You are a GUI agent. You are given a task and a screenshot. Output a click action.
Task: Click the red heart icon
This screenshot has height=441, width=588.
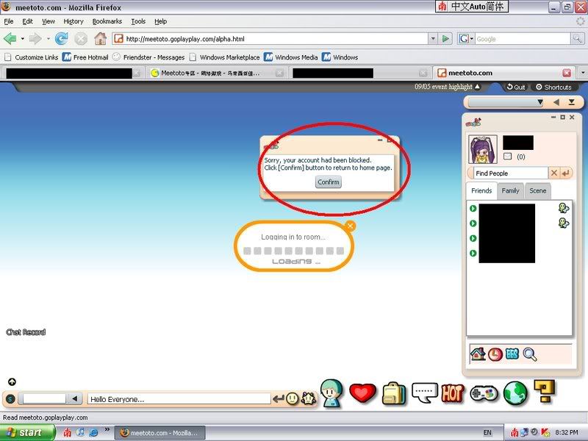[x=362, y=393]
